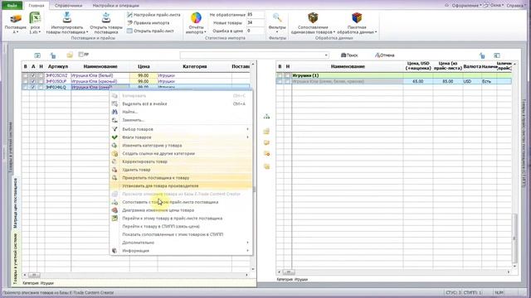Image resolution: width=531 pixels, height=298 pixels.
Task: Click the first folder icon between the grids
Action: [266, 131]
